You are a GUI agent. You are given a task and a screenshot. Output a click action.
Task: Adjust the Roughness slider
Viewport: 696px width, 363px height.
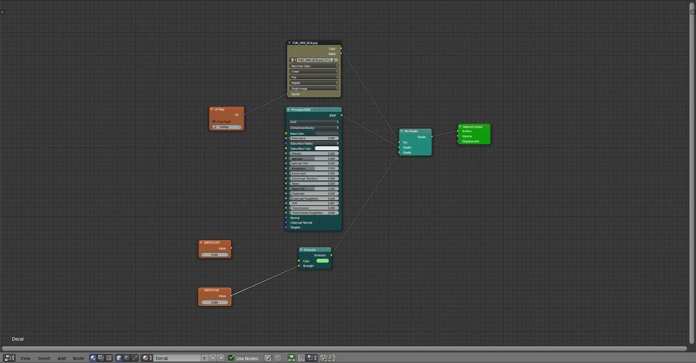314,168
